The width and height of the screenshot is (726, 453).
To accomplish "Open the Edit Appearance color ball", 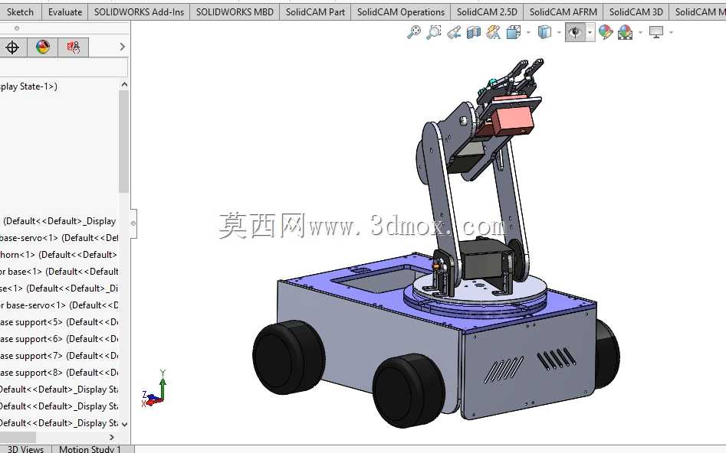I will click(x=605, y=32).
